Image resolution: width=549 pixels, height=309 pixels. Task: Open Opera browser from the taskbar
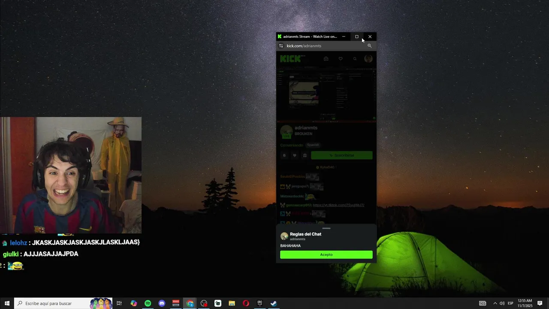click(246, 303)
